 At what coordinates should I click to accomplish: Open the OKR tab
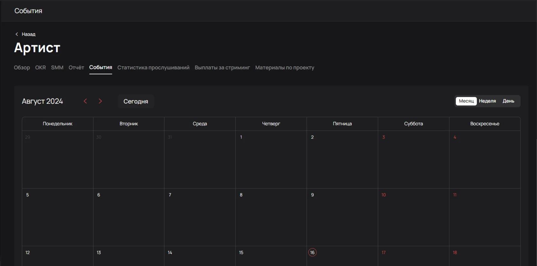(40, 68)
